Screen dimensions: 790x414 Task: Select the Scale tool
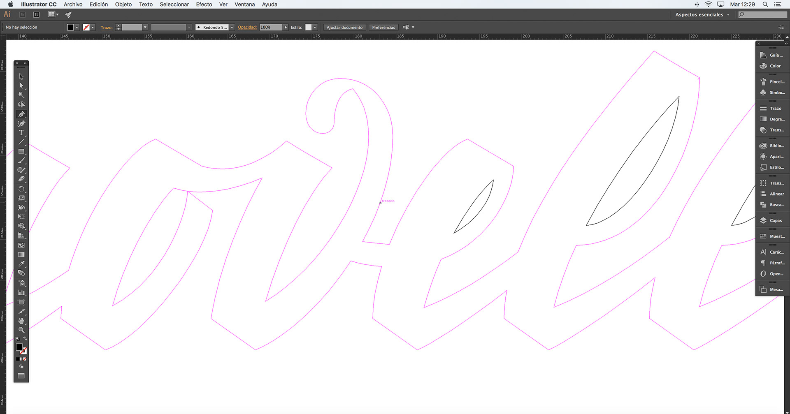[x=21, y=198]
